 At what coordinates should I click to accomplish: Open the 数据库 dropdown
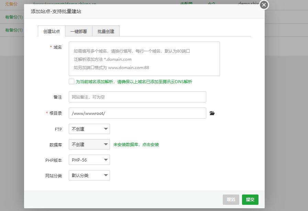[x=89, y=145]
